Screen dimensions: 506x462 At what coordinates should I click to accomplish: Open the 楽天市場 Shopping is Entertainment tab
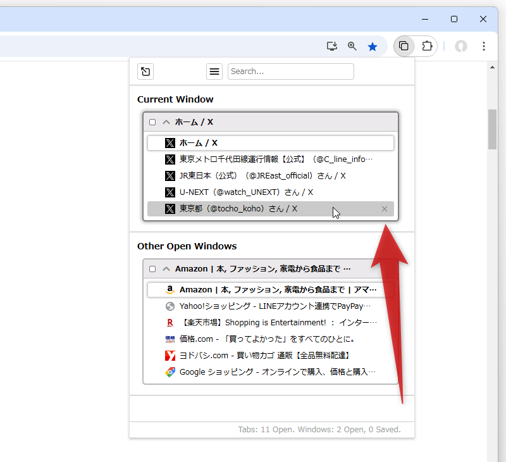[x=271, y=323]
